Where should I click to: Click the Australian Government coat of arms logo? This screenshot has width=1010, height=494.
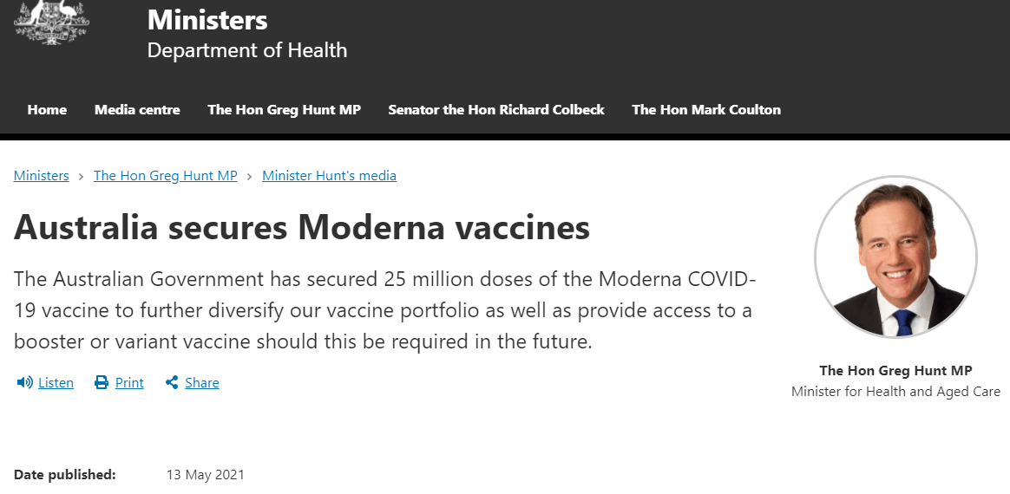(51, 22)
